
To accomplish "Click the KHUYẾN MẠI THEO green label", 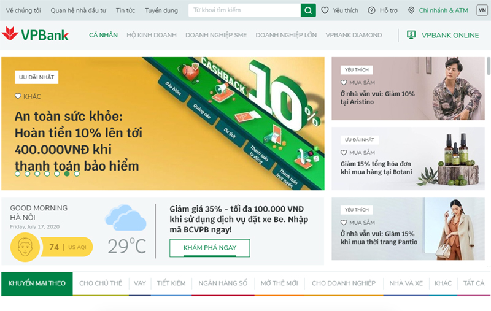I will pyautogui.click(x=37, y=283).
